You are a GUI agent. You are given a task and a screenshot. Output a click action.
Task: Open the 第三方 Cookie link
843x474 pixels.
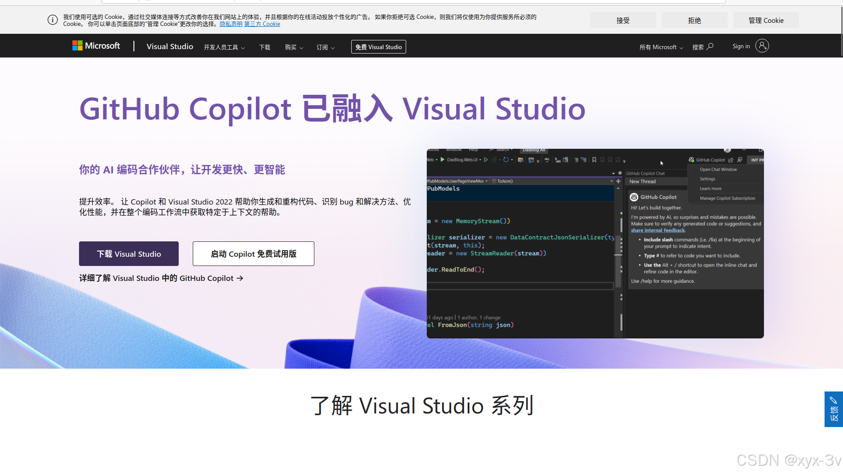(x=262, y=24)
